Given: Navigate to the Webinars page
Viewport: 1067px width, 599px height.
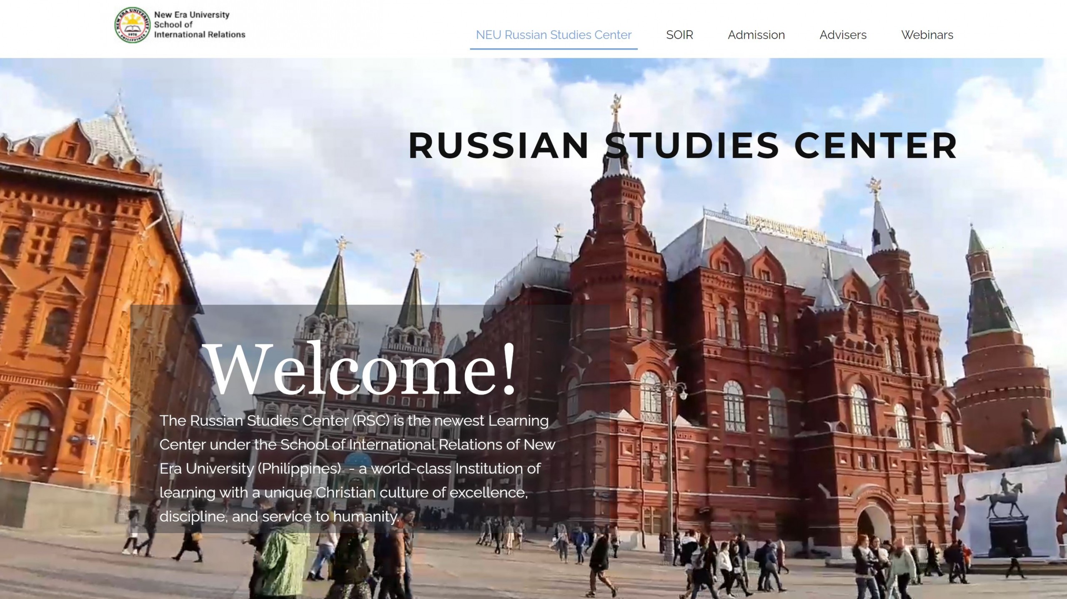Looking at the screenshot, I should 927,35.
